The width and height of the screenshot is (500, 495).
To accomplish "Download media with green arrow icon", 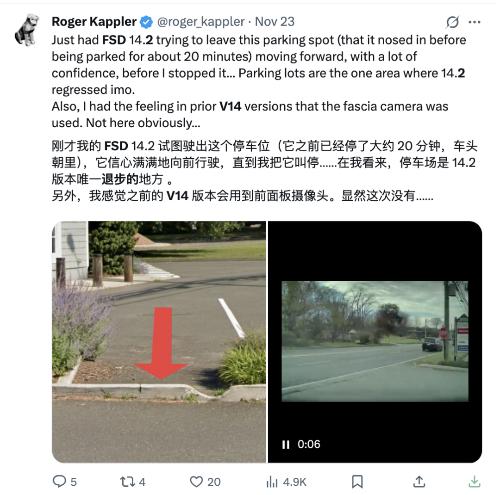I will click(474, 481).
